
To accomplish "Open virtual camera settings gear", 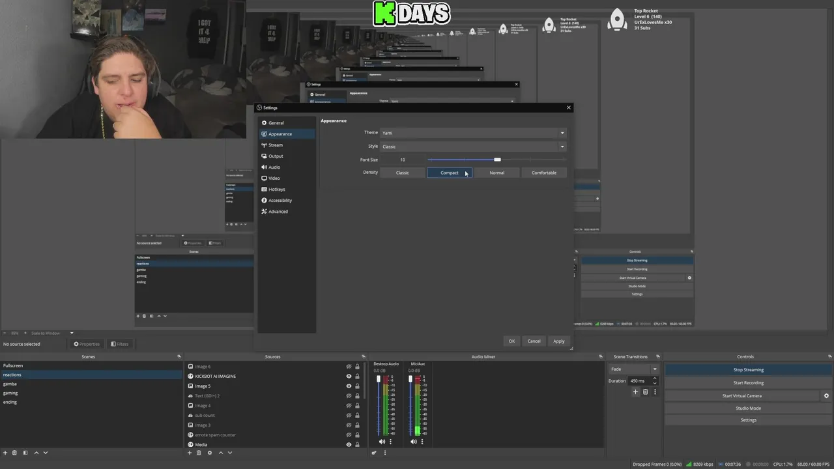I will point(826,395).
